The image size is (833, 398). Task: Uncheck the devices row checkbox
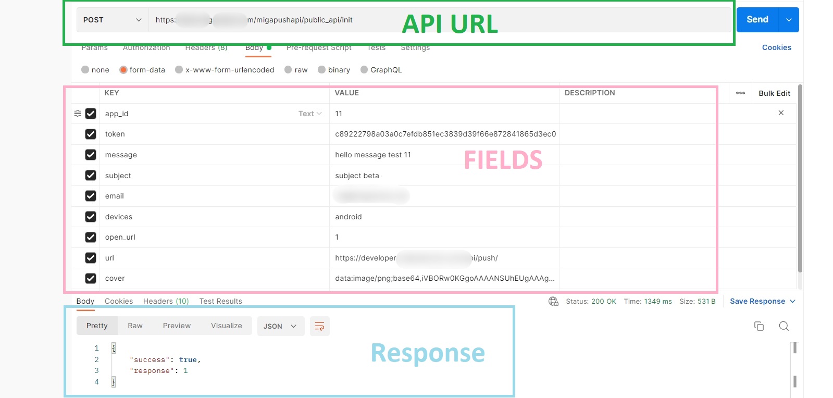pos(91,217)
